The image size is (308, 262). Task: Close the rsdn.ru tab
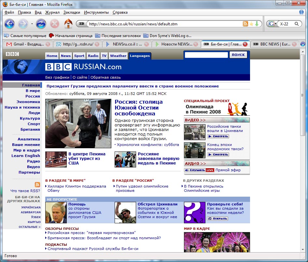[97, 44]
